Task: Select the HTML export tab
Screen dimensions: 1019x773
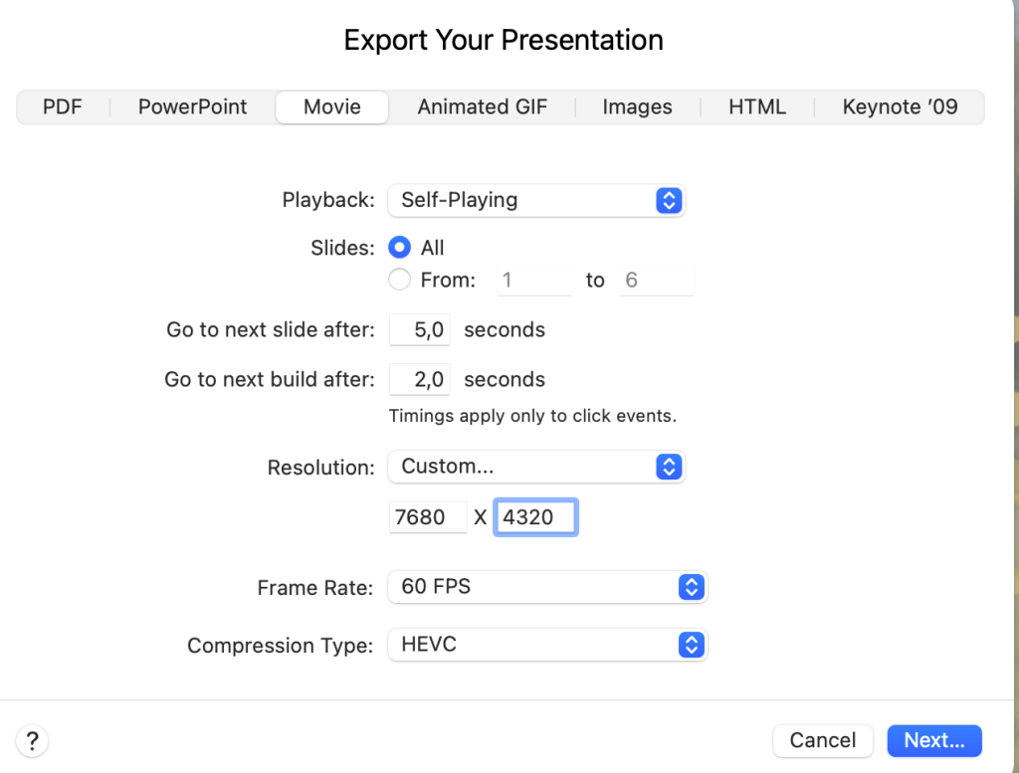Action: 757,106
